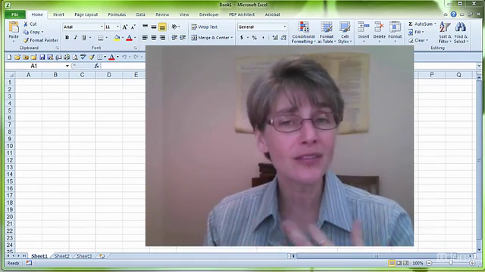
Task: Open the General number format dropdown
Action: [x=285, y=27]
